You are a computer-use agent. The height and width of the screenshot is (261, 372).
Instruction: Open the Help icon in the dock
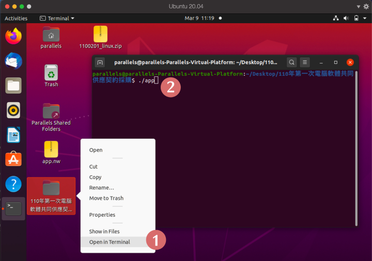[x=13, y=184]
